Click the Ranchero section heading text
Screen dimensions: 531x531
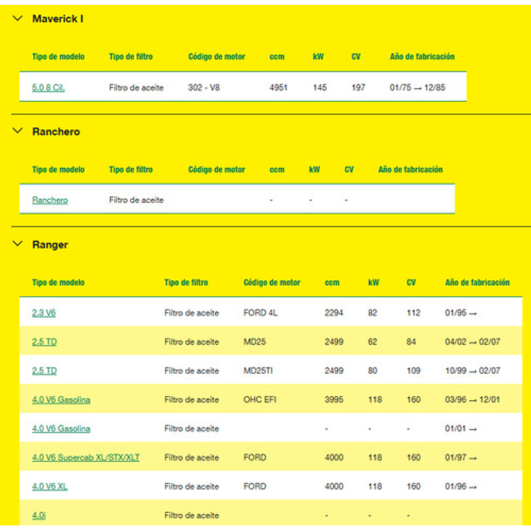[x=56, y=131]
